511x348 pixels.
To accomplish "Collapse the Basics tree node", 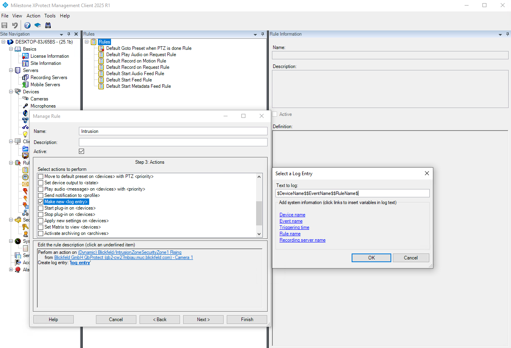I will [11, 49].
